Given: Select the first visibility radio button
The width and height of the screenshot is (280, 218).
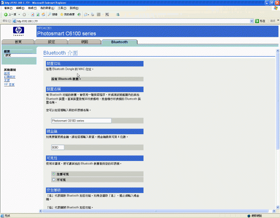Looking at the screenshot, I should pos(53,174).
